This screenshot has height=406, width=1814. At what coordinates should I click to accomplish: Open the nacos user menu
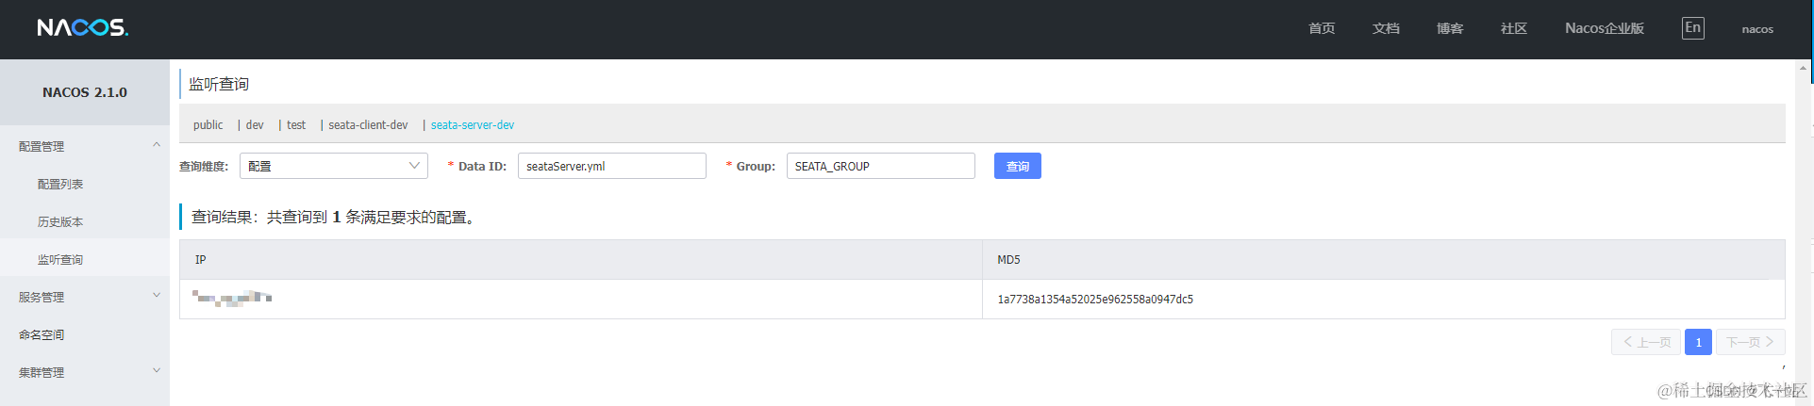(1757, 29)
